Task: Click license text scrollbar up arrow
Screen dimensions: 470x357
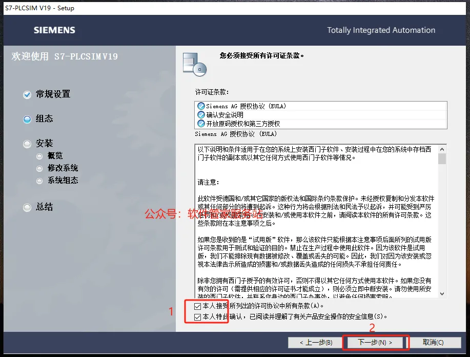Action: pos(442,149)
